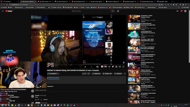The width and height of the screenshot is (190, 107).
Task: Open Spotify from the taskbar
Action: [x=68, y=105]
